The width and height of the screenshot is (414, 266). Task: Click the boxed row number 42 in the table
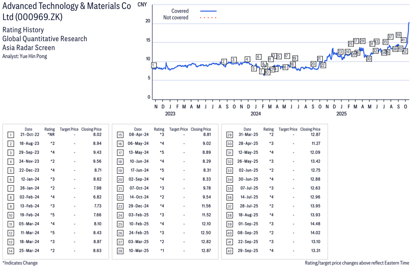[230, 251]
